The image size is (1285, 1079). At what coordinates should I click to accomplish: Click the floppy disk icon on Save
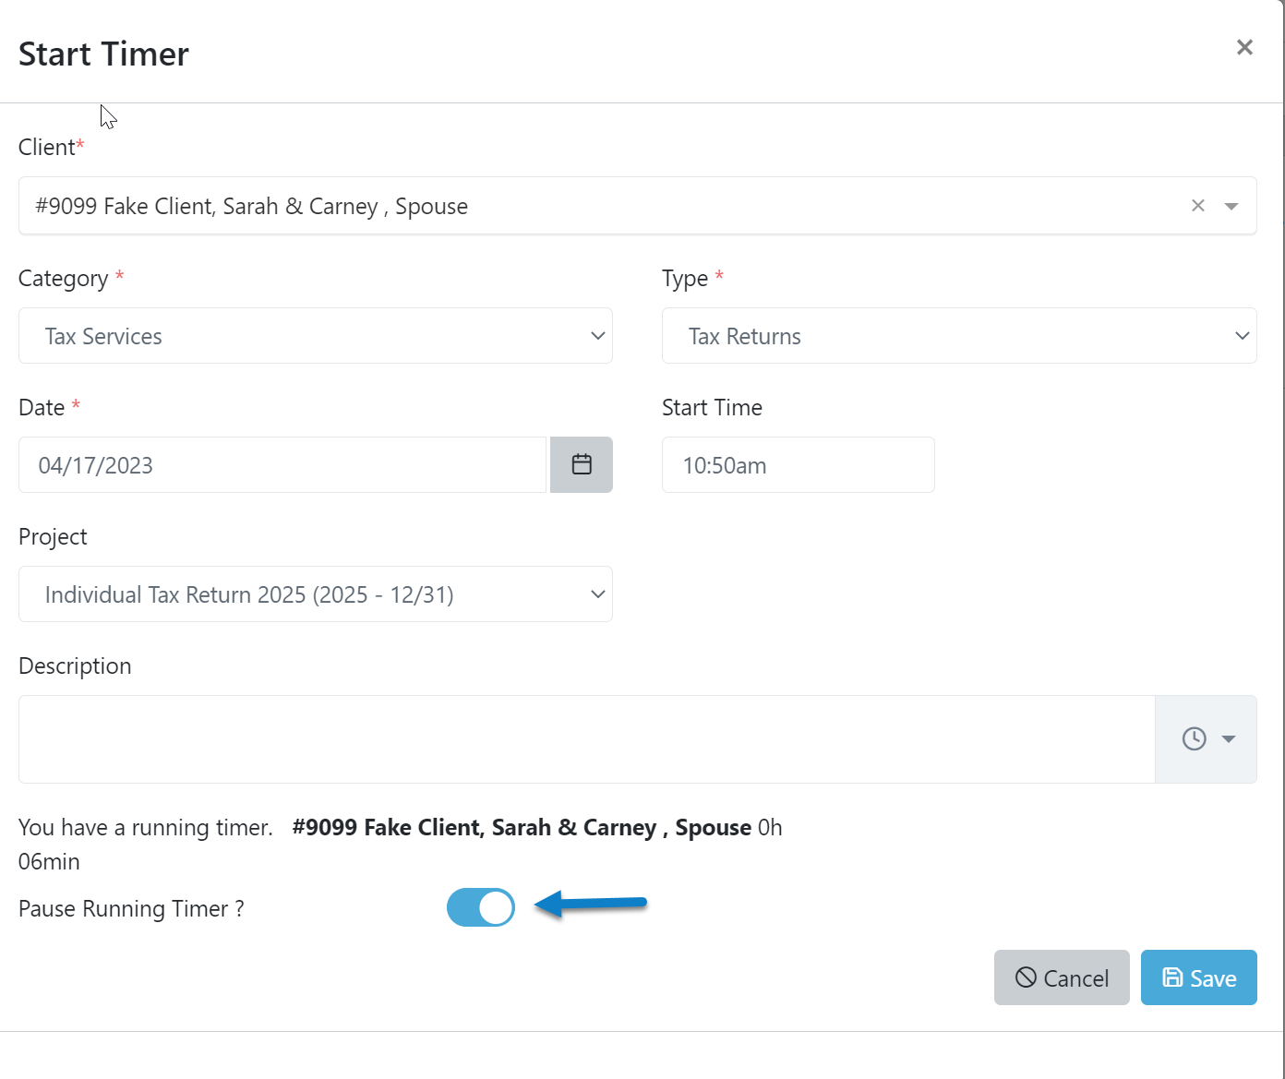[x=1172, y=977]
